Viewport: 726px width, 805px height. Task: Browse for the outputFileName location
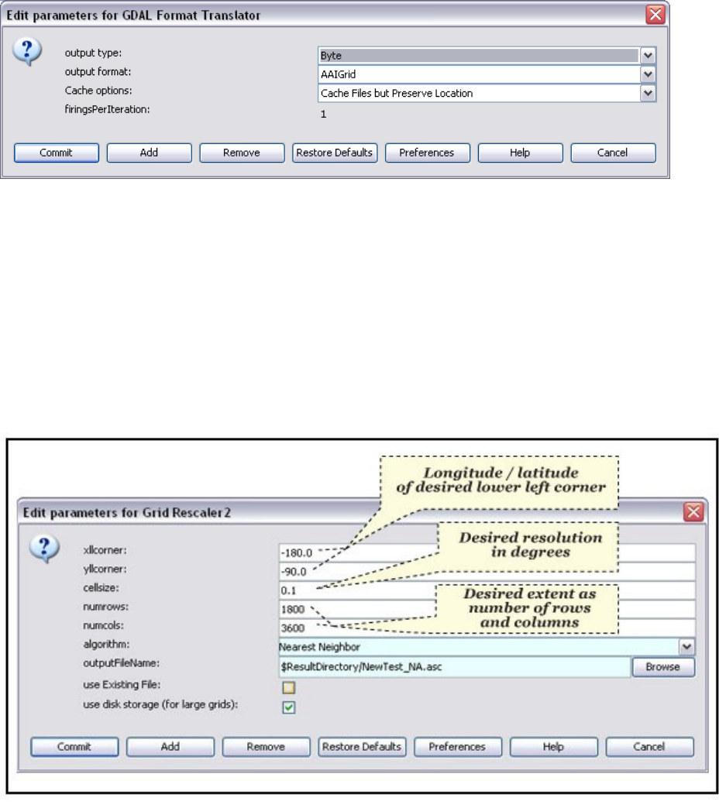[x=662, y=667]
